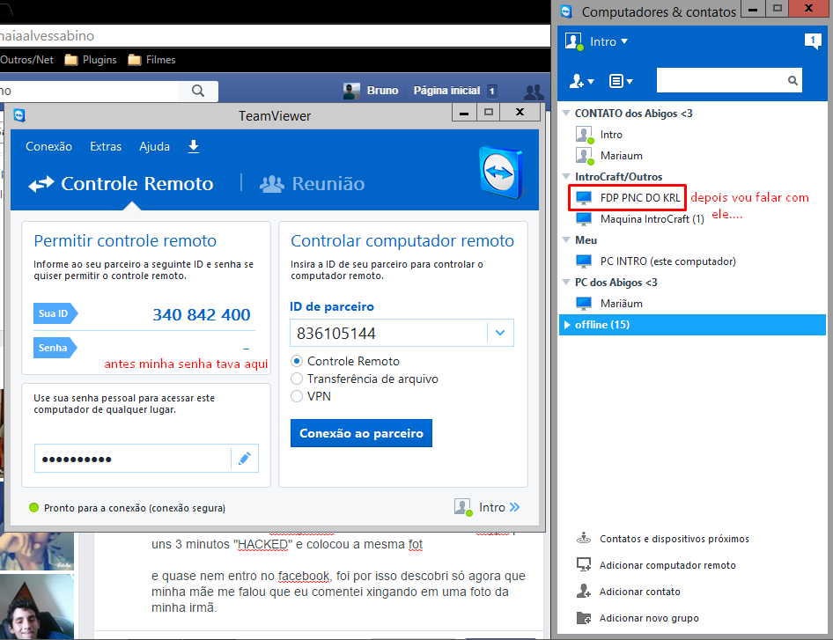Open the Ajuda menu in TeamViewer
This screenshot has width=833, height=640.
pos(155,147)
